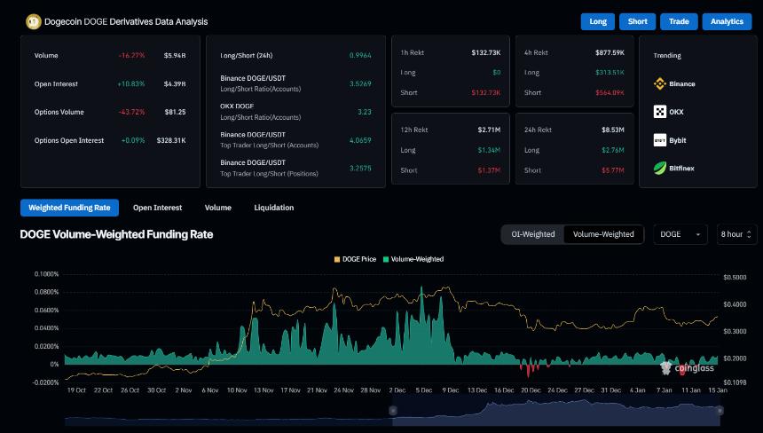Viewport: 763px width, 433px height.
Task: Click the Trending heading
Action: (667, 56)
